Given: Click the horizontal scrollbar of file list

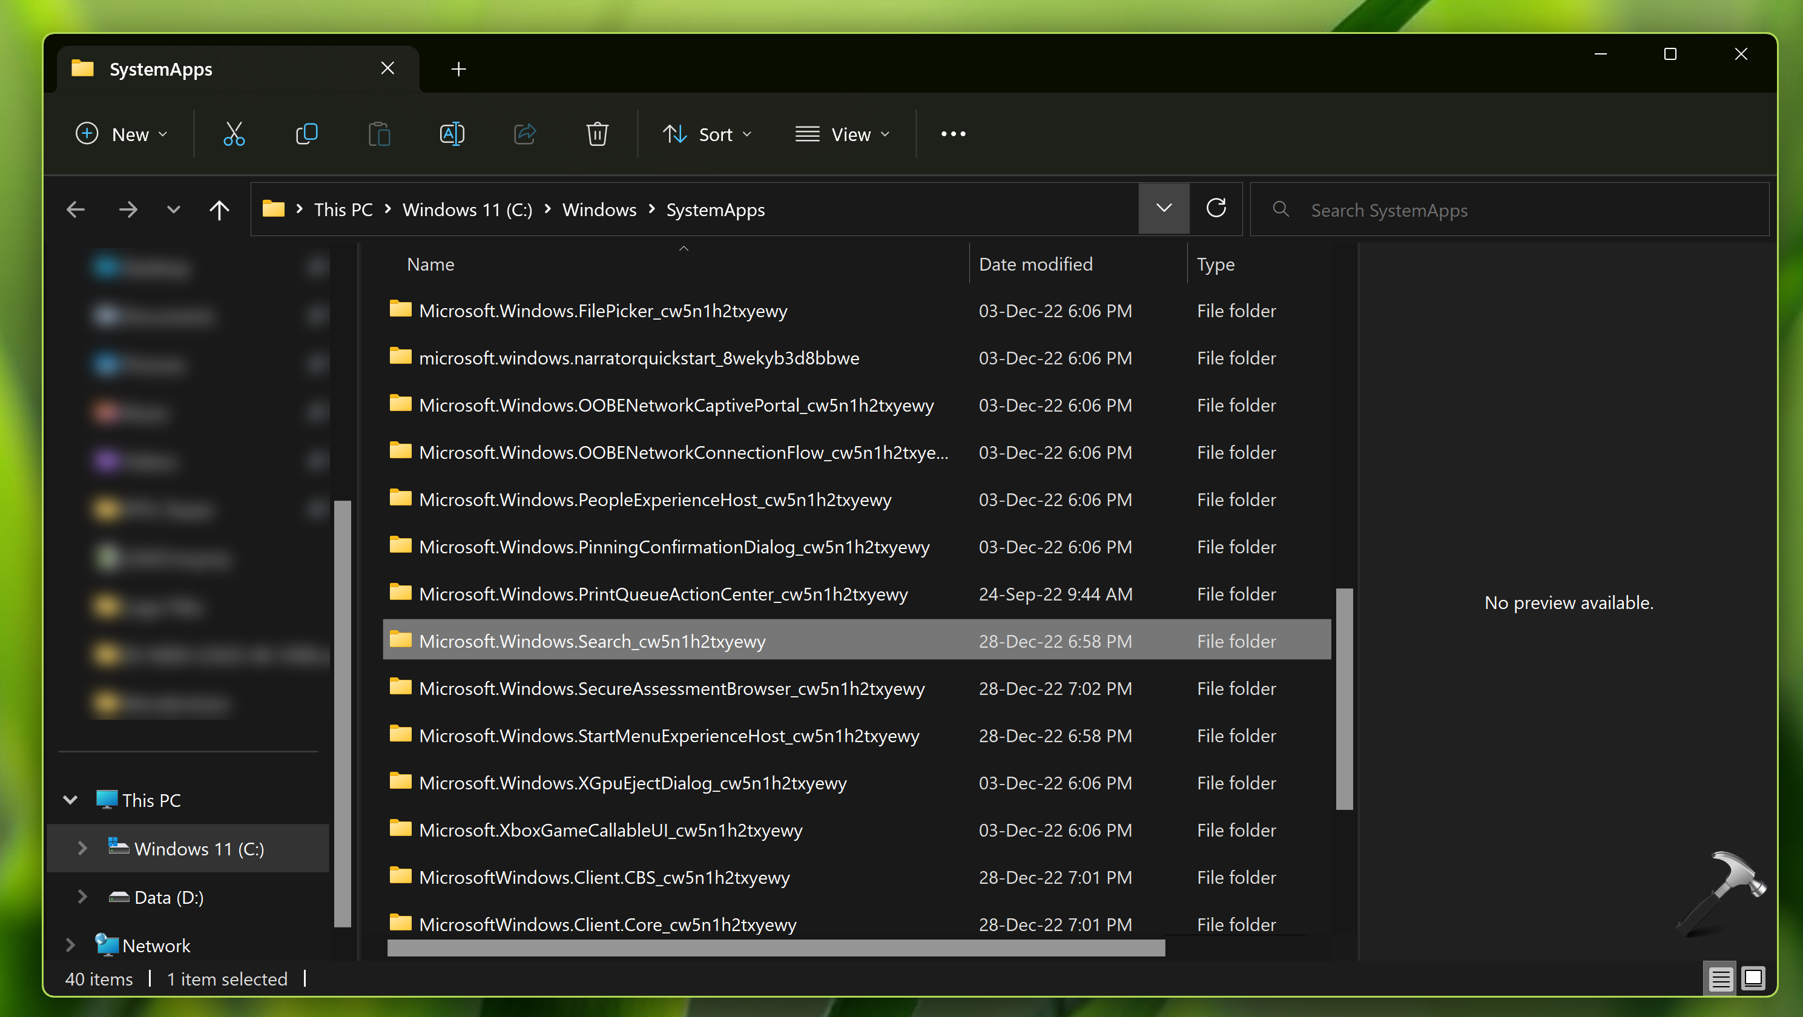Looking at the screenshot, I should coord(776,948).
